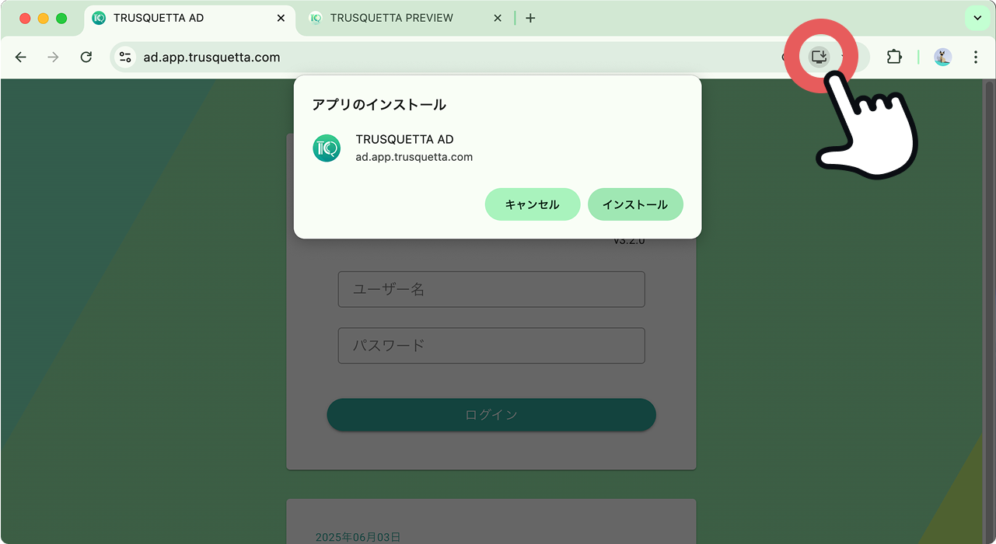This screenshot has width=996, height=544.
Task: Go back with the back arrow
Action: point(21,57)
